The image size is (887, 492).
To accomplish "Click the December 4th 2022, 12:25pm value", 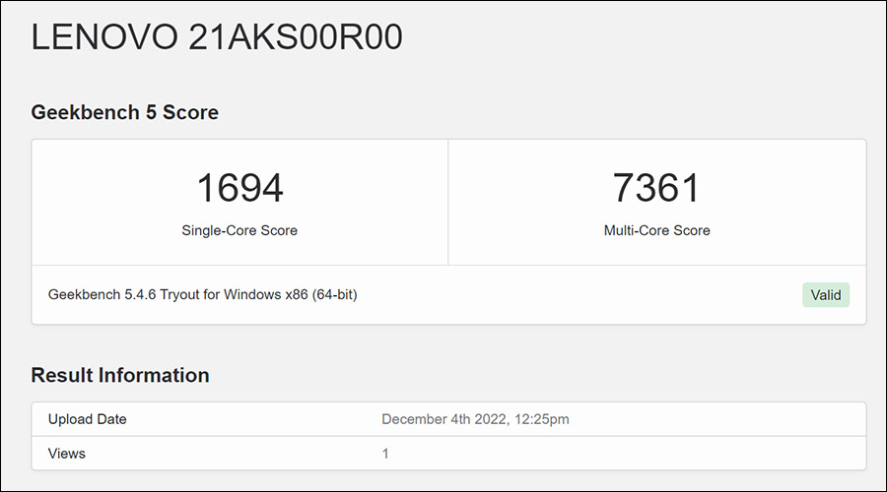I will pos(475,419).
